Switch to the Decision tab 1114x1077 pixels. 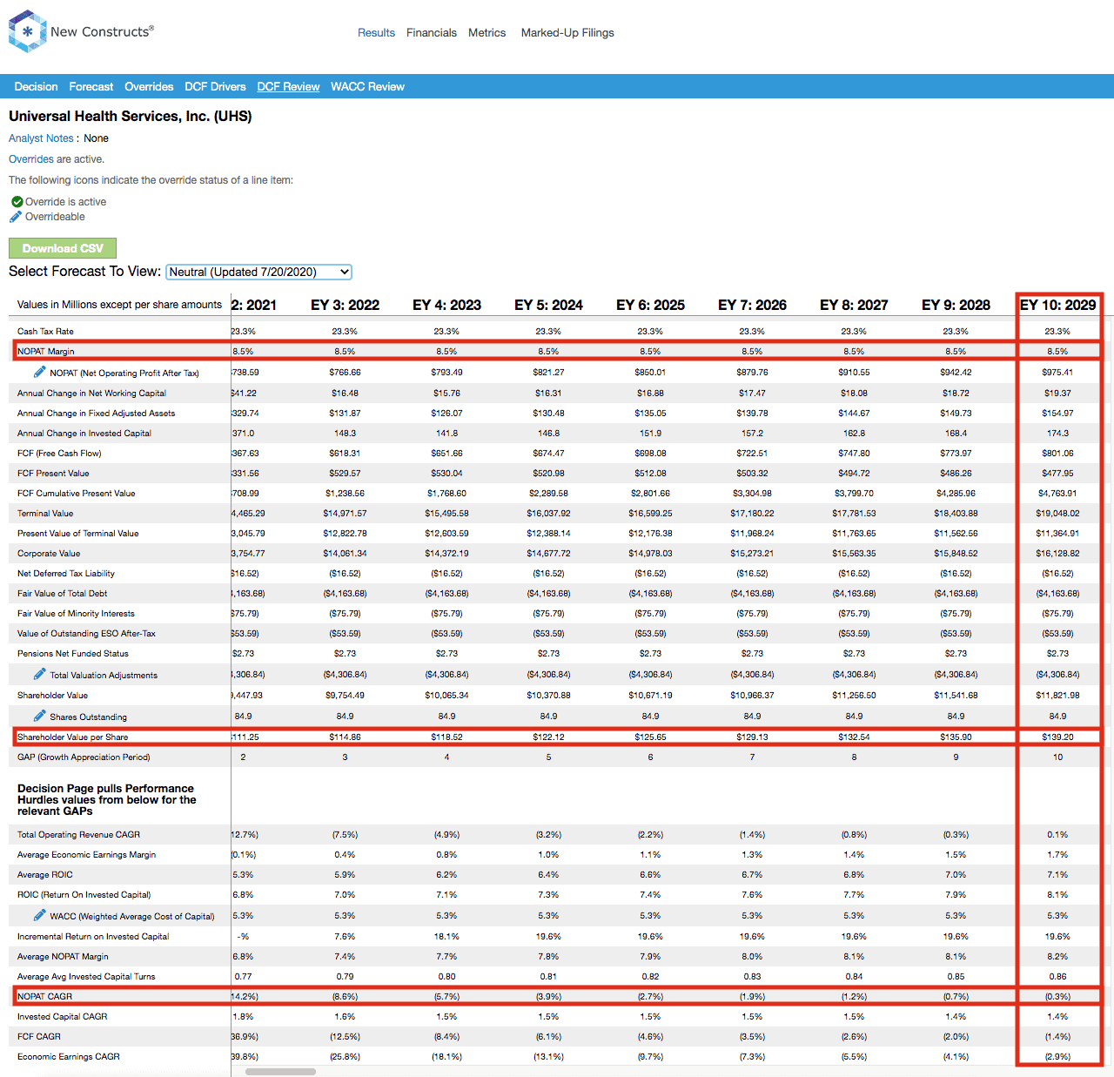[x=37, y=86]
